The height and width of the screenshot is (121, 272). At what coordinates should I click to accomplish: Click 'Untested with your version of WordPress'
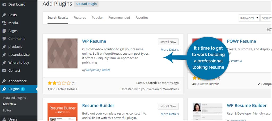[x=150, y=89]
